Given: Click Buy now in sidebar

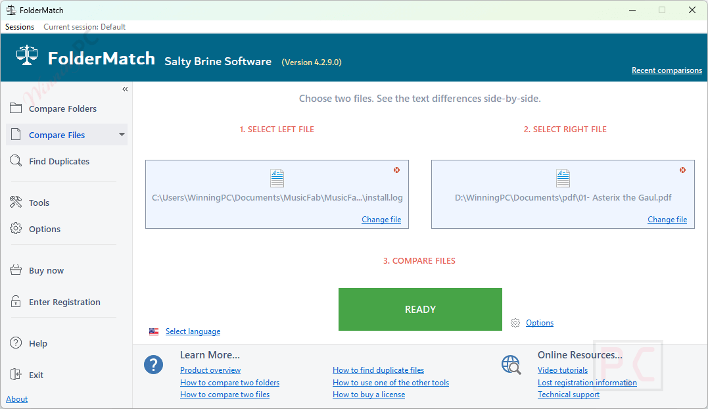Looking at the screenshot, I should pyautogui.click(x=46, y=270).
